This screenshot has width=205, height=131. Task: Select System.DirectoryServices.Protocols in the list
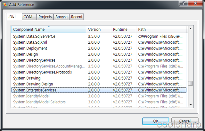pyautogui.click(x=99, y=72)
